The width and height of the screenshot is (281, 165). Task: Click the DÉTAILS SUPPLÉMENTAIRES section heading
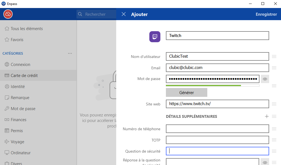(191, 116)
